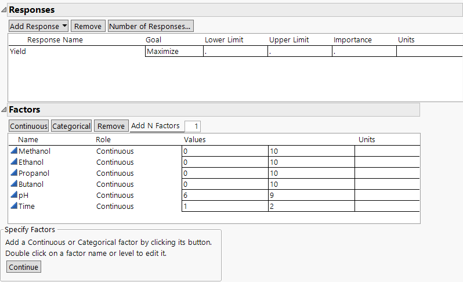Collapse the Responses section disclosure triangle
Viewport: 463px width, 282px height.
tap(4, 10)
